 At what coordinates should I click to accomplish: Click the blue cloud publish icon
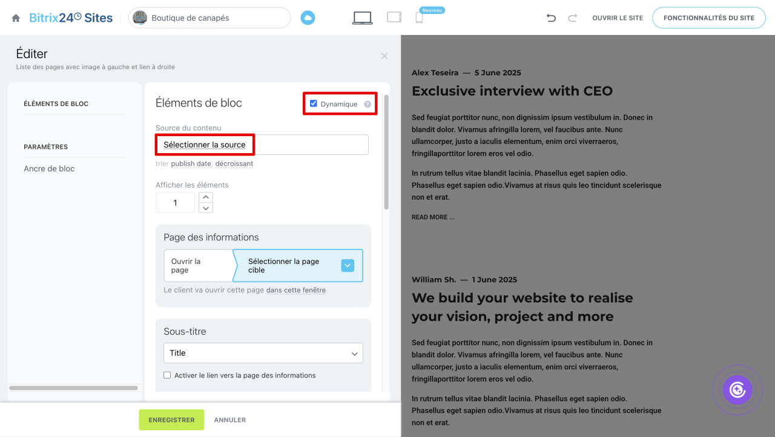pos(308,18)
